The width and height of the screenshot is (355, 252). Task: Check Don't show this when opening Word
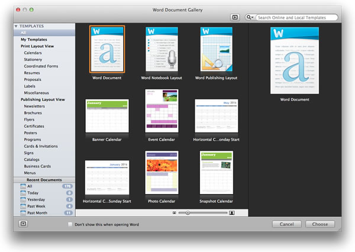pos(70,224)
